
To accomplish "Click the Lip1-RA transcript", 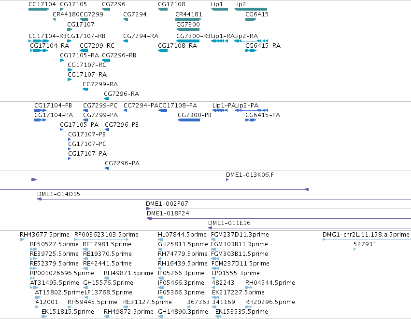I will [x=219, y=41].
